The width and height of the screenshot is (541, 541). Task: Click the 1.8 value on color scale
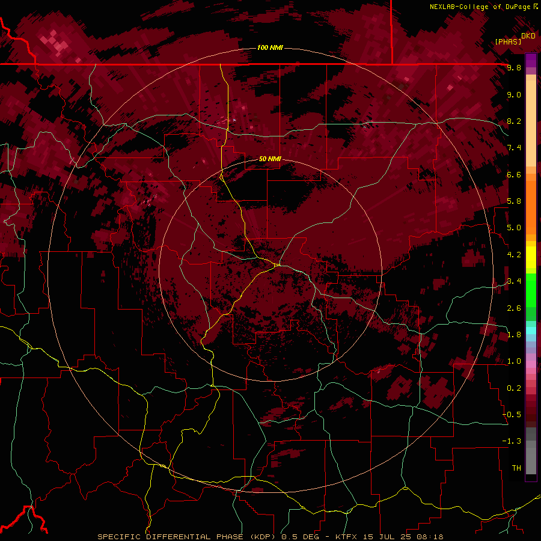[x=514, y=335]
